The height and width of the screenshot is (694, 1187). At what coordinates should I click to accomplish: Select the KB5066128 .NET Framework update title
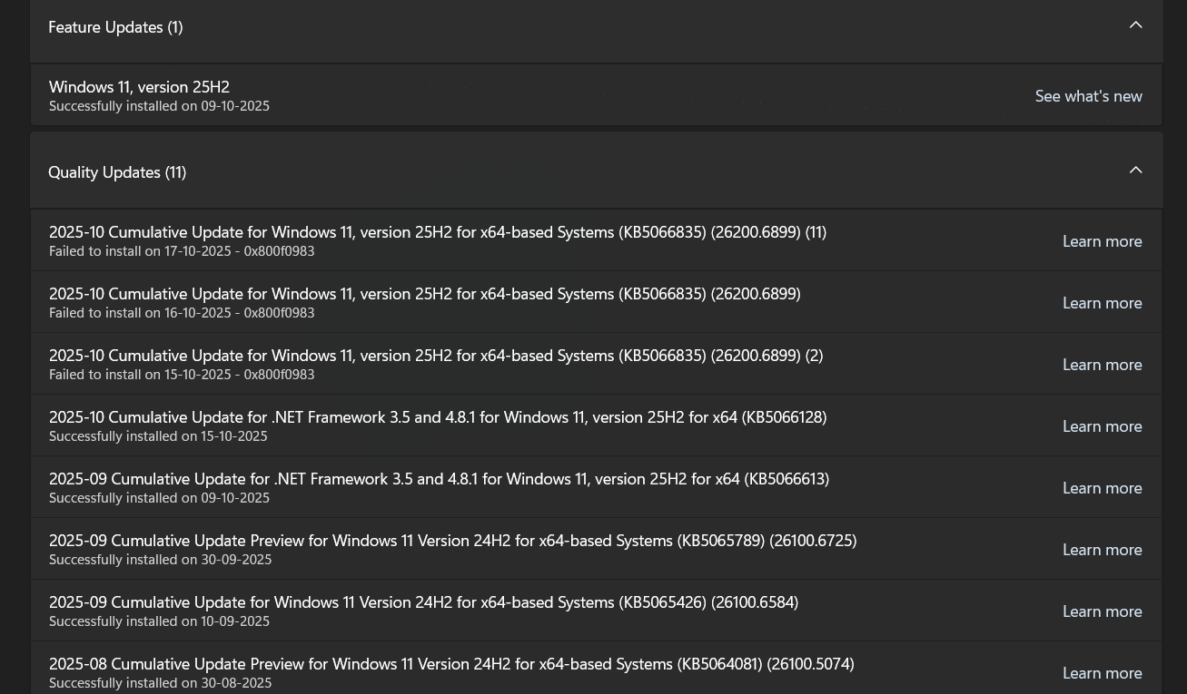438,417
